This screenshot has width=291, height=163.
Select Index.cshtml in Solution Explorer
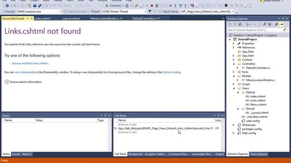(x=258, y=96)
